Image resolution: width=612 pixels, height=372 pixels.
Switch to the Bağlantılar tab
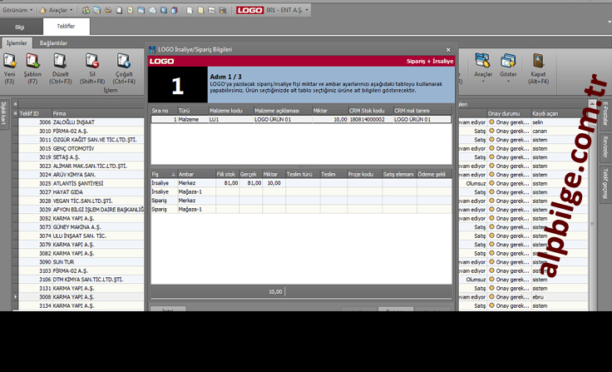[x=53, y=42]
